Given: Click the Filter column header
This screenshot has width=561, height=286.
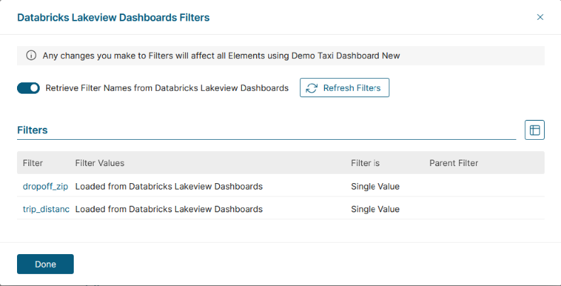Looking at the screenshot, I should [33, 163].
